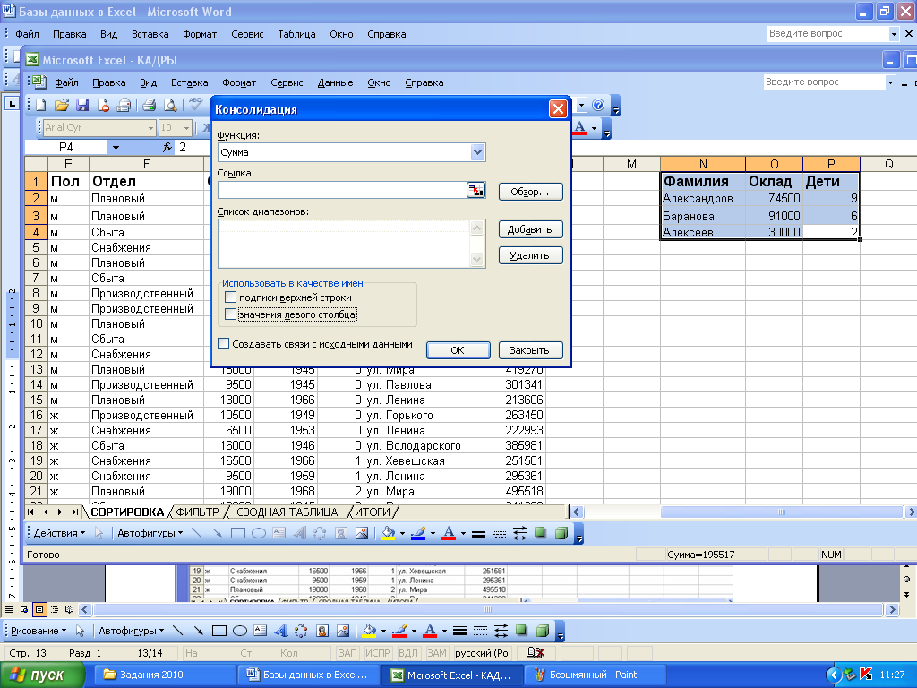The height and width of the screenshot is (688, 917).
Task: Switch to the СВОДНАЯ ТАБЛИЦА sheet tab
Action: coord(287,512)
